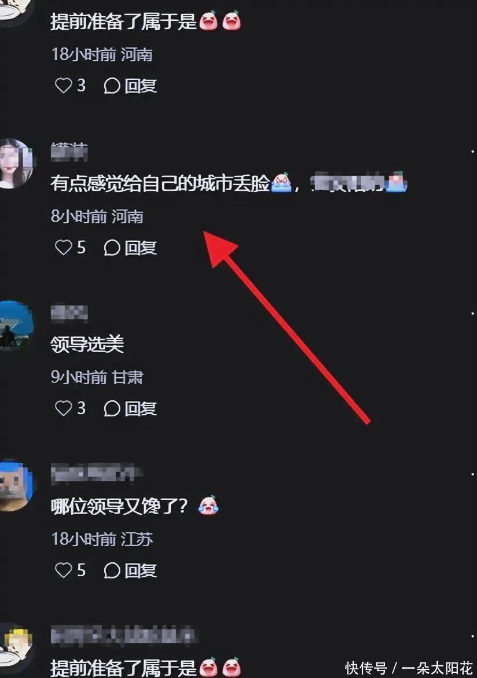Click the comment text 有点感觉给自己的城市丢脸

coord(160,183)
